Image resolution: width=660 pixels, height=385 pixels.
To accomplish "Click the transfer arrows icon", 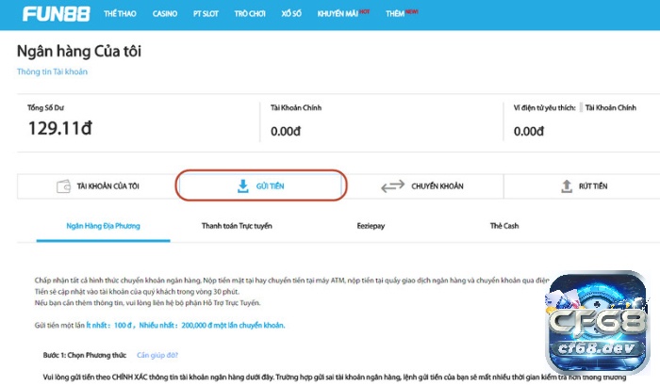I will click(393, 186).
